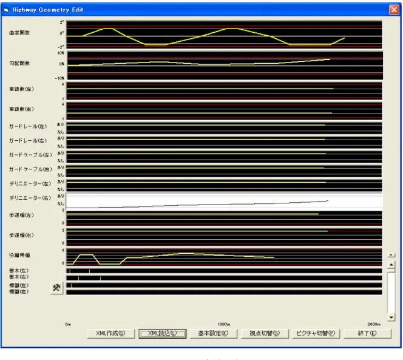Click the 歩道幅(左) label
403x360 pixels.
[x=22, y=216]
